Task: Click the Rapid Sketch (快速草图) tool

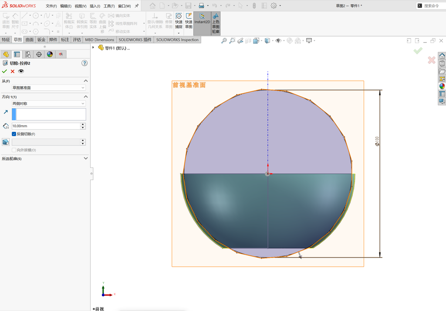Action: point(189,21)
